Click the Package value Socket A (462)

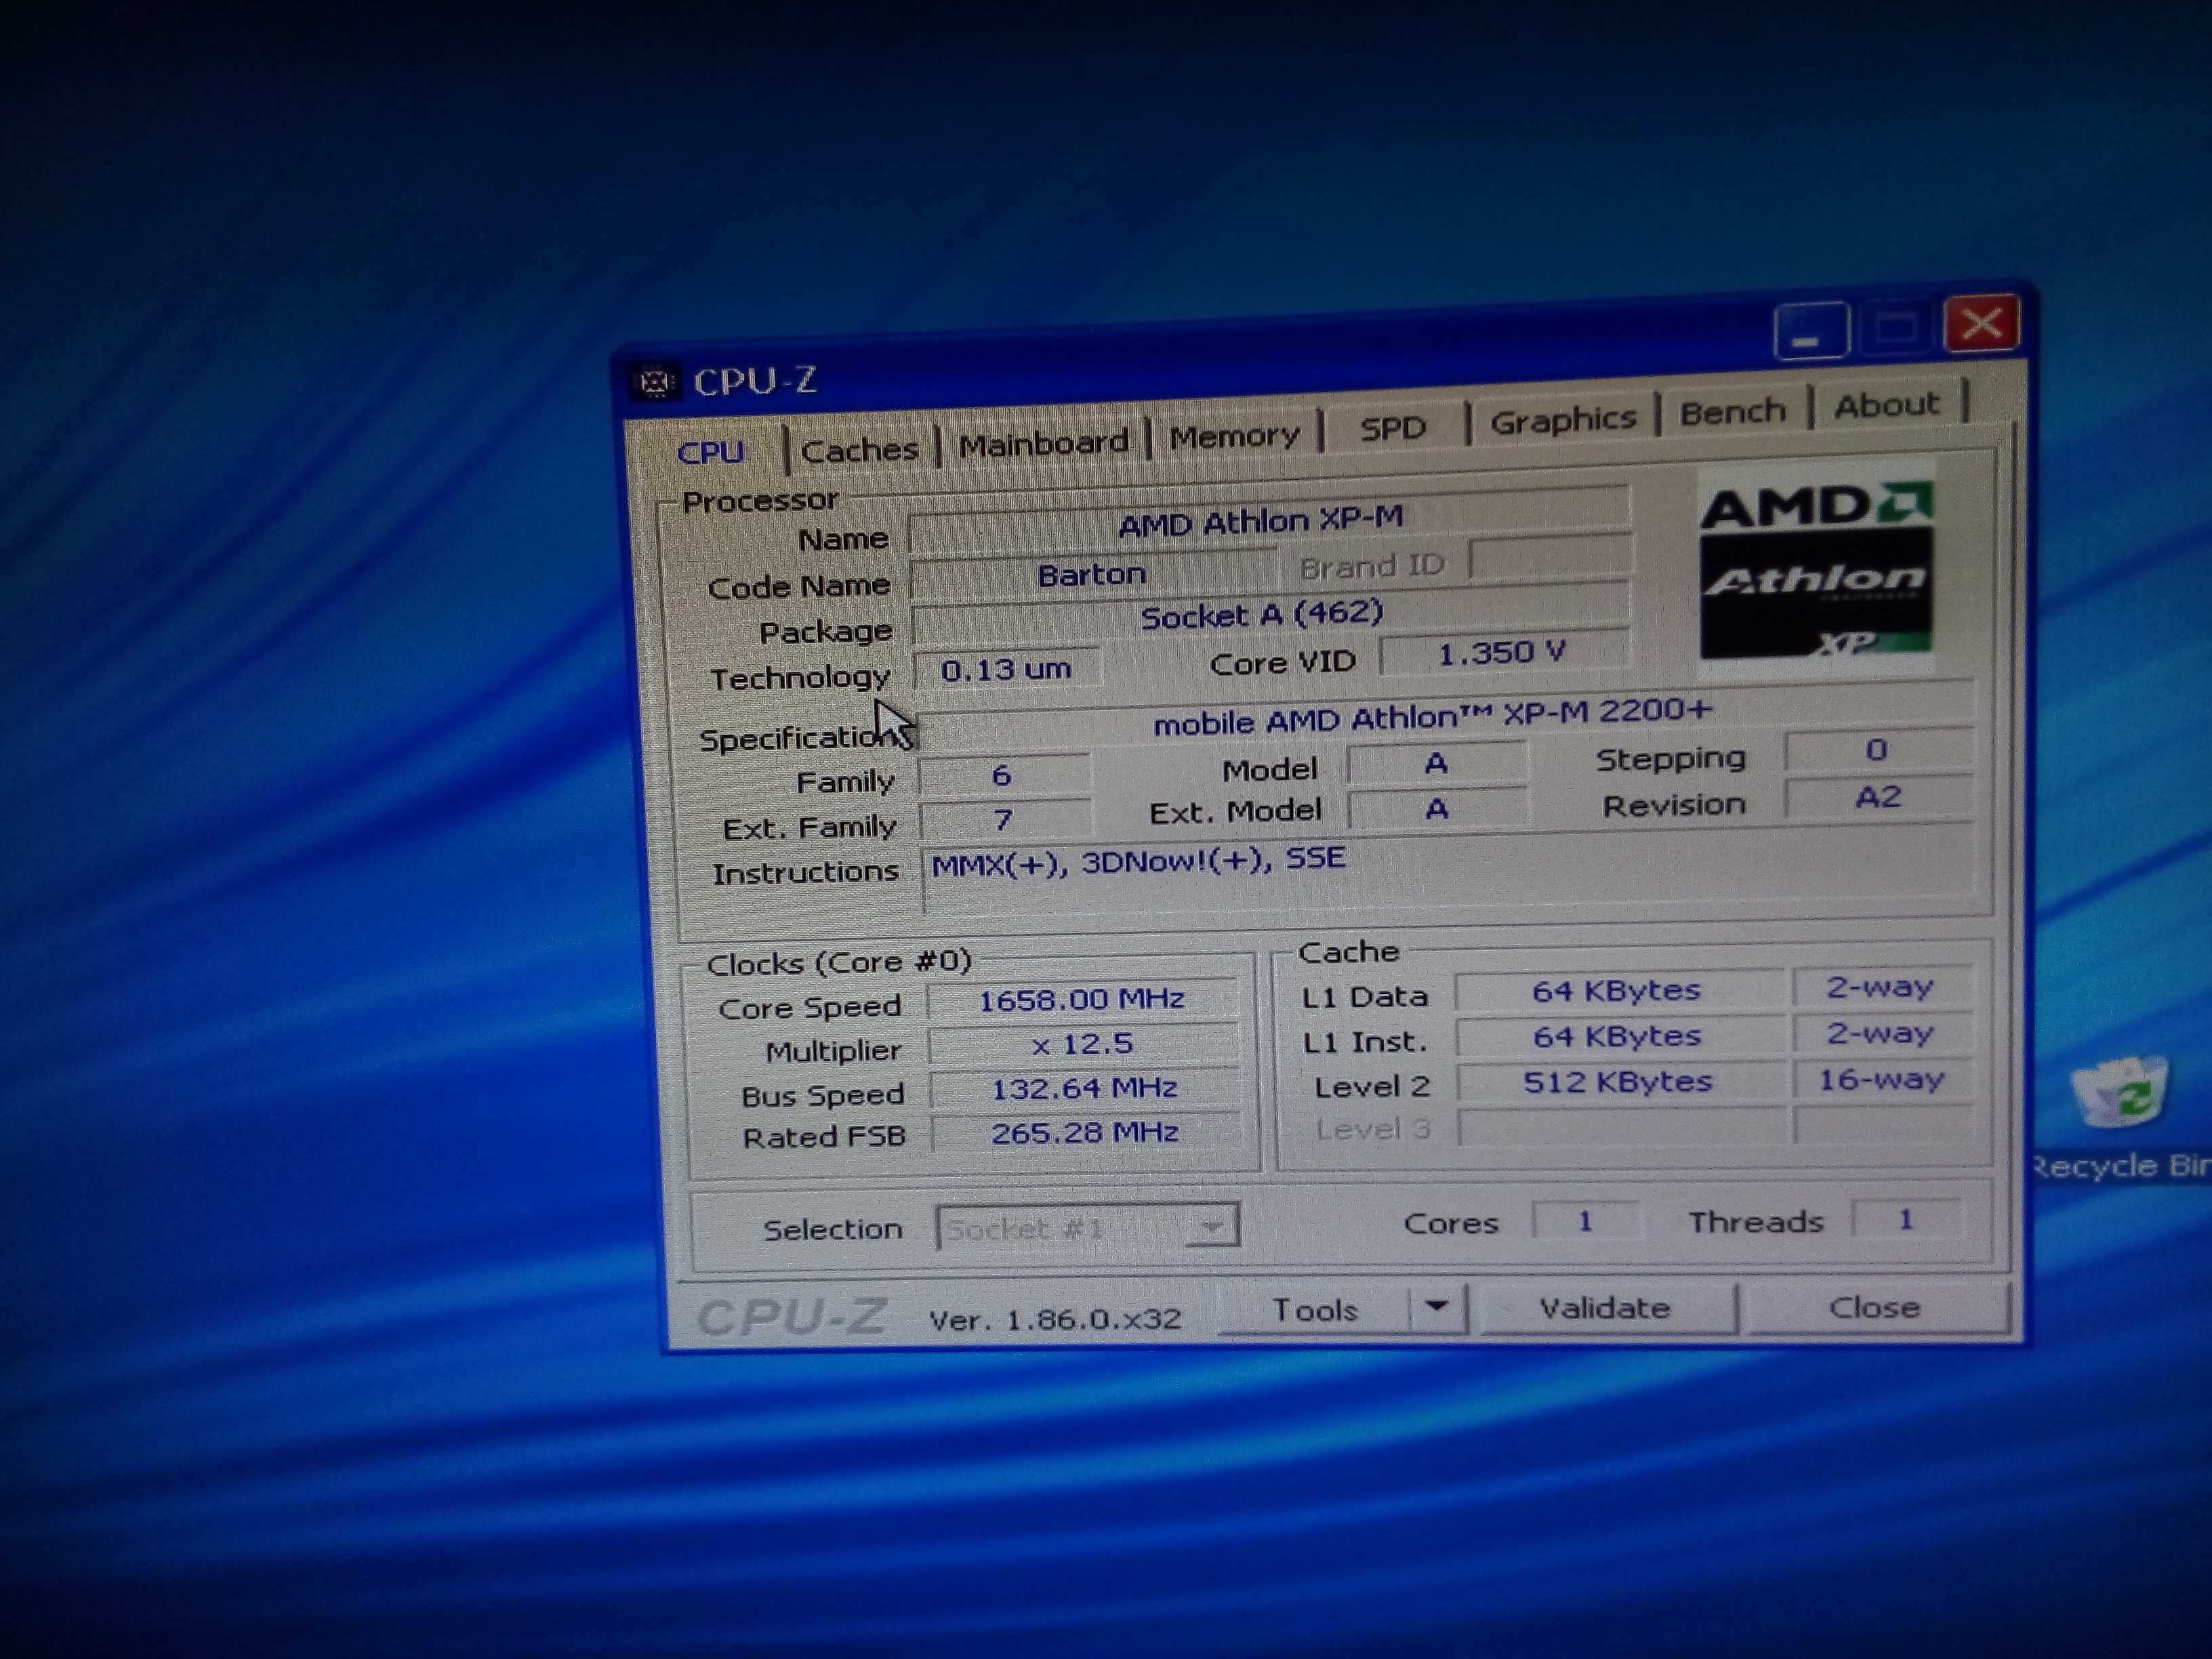click(1270, 614)
